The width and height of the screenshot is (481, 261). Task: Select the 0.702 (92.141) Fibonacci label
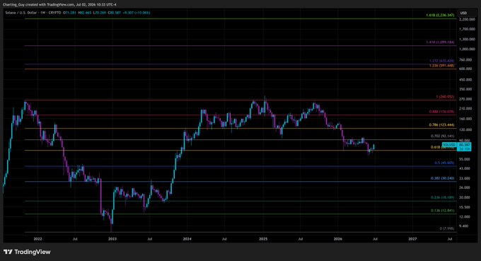(443, 136)
